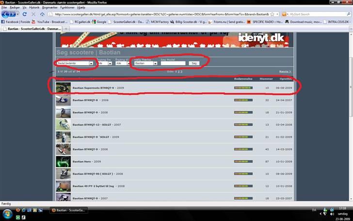Open Facebook | Forside bookmark
This screenshot has height=221, width=353.
click(16, 22)
